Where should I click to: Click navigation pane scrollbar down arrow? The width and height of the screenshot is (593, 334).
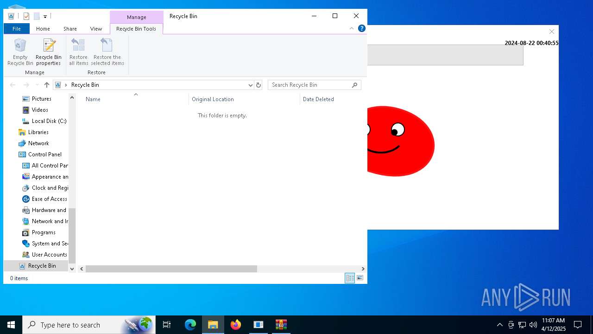pyautogui.click(x=72, y=269)
